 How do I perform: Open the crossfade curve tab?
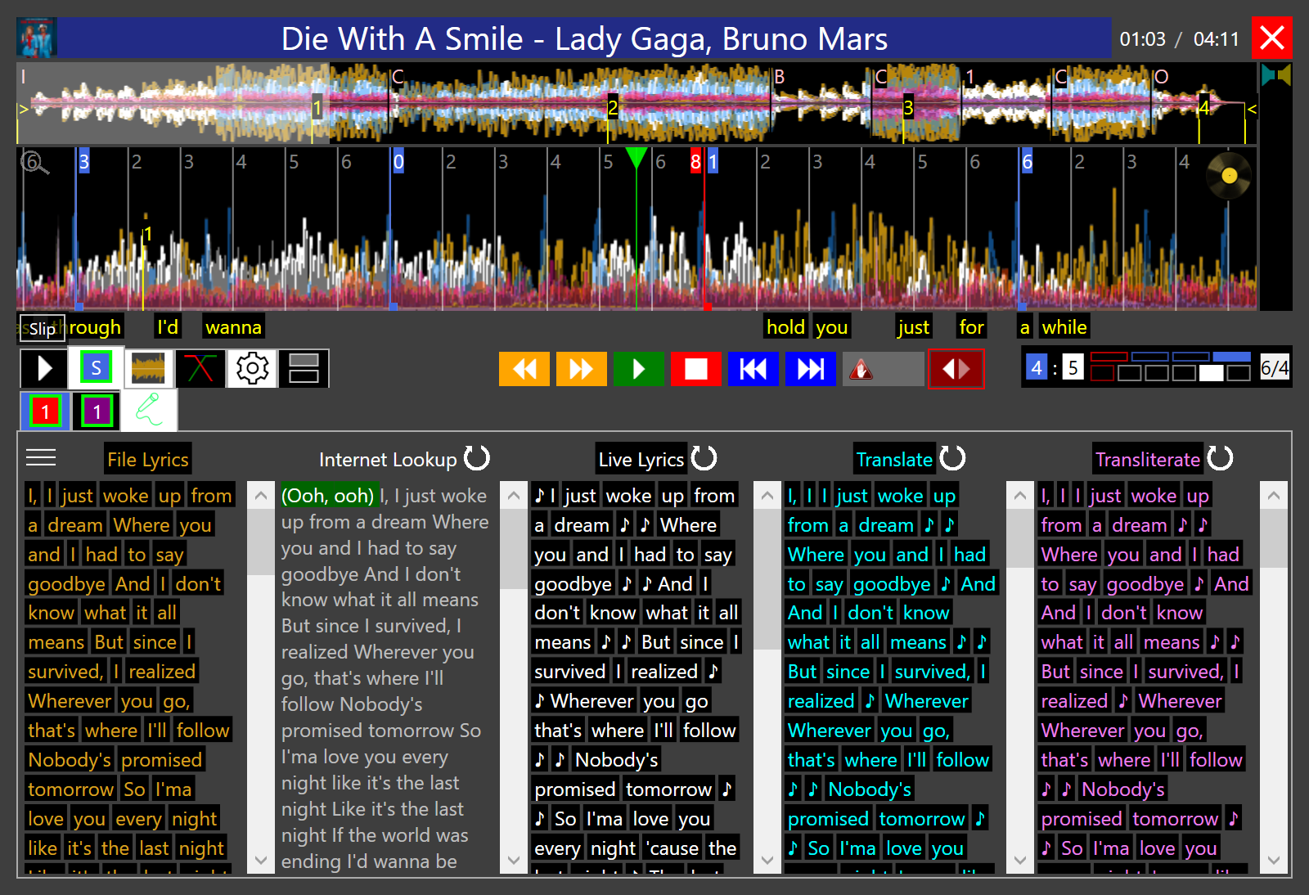pyautogui.click(x=200, y=369)
